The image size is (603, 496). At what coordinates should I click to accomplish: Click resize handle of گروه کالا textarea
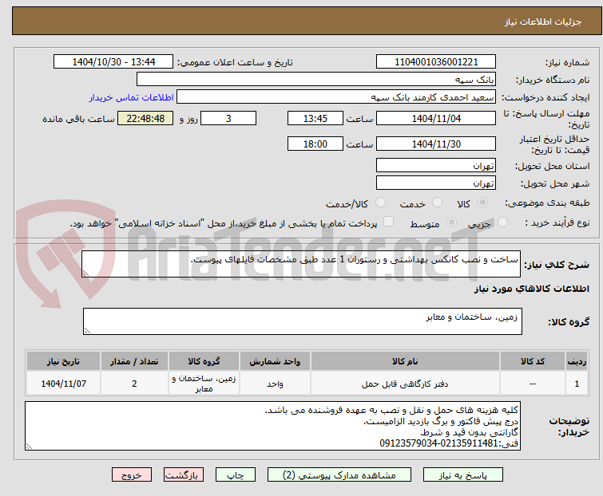click(87, 330)
